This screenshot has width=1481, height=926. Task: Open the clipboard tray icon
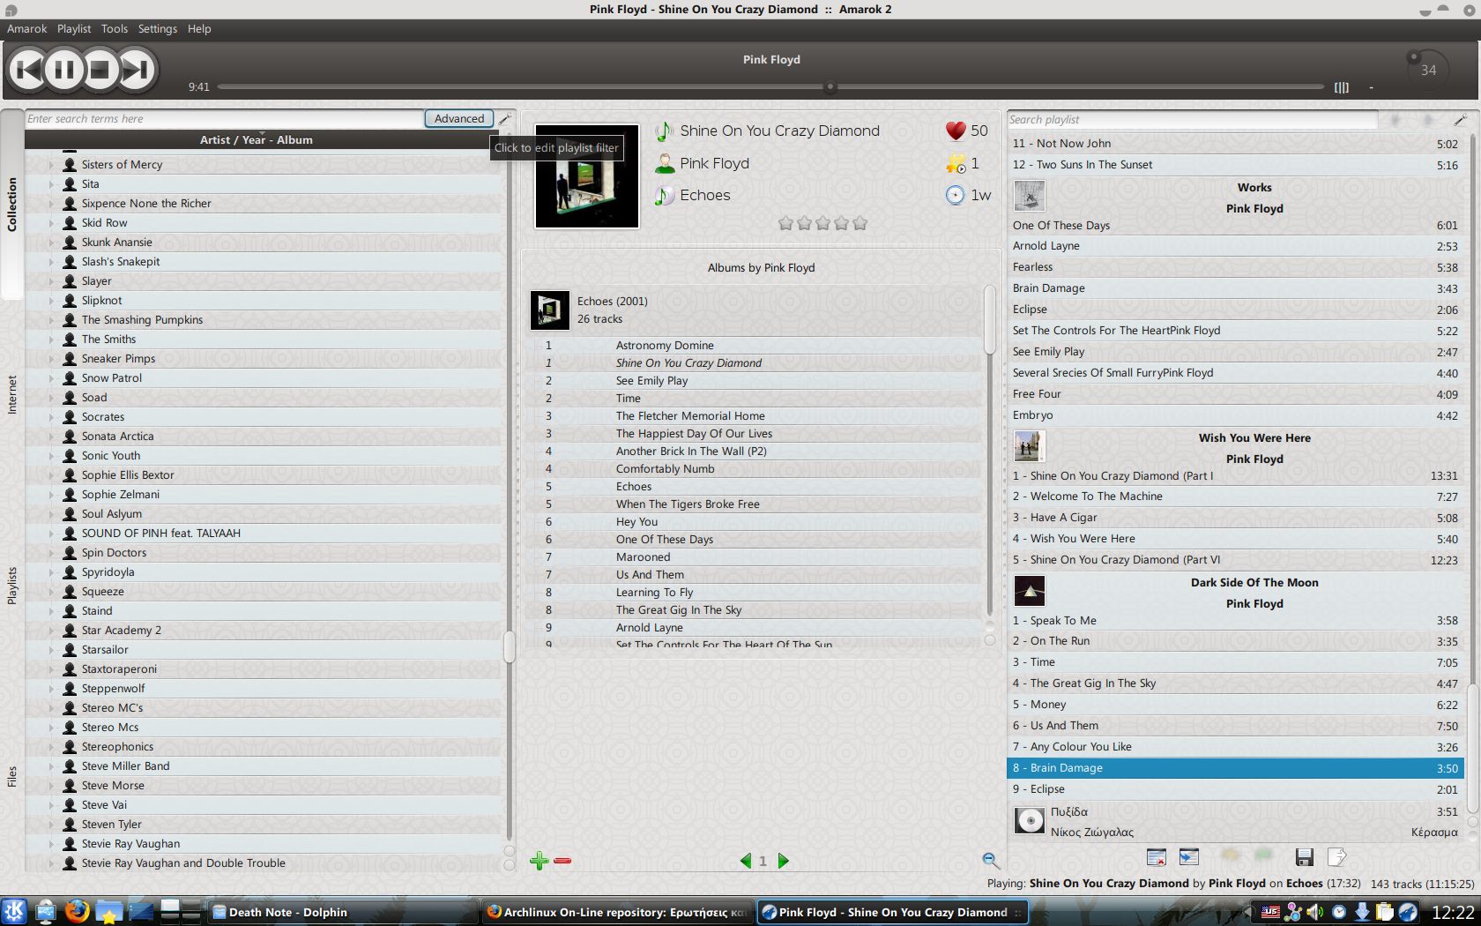[x=1384, y=912]
